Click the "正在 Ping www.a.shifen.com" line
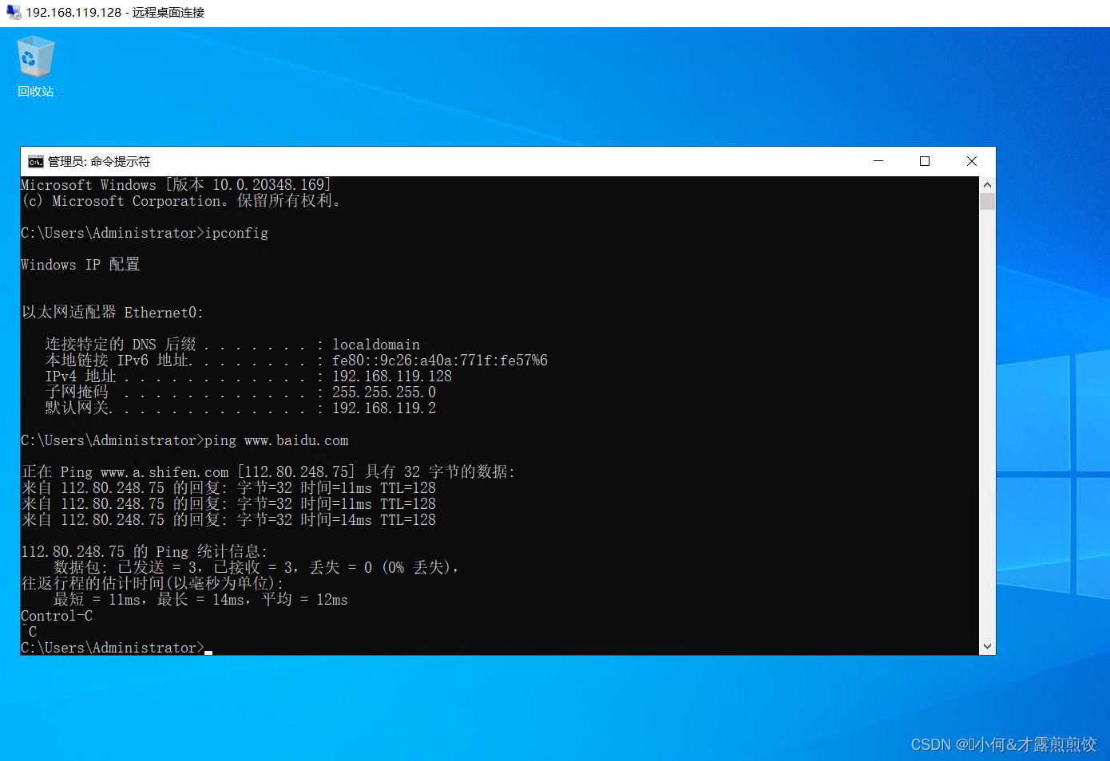The width and height of the screenshot is (1110, 761). pos(268,472)
